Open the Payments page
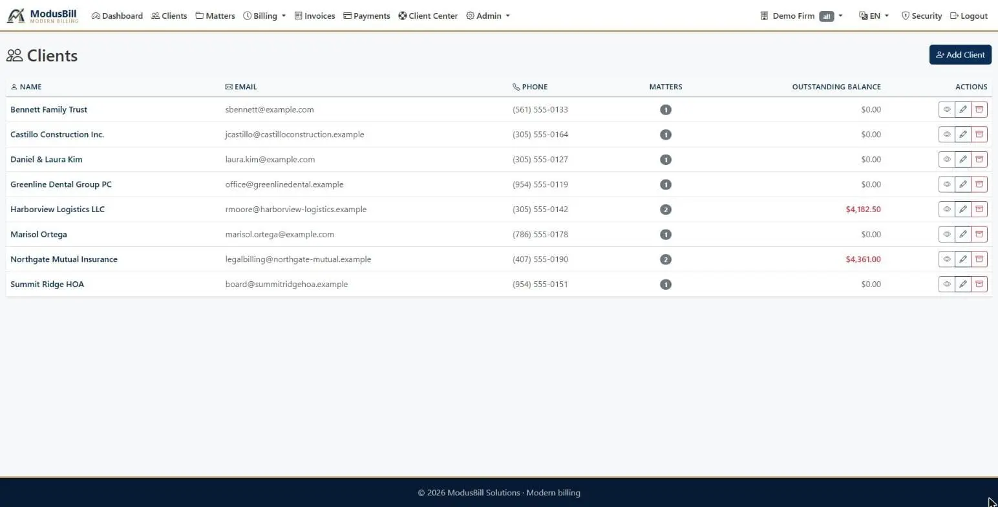This screenshot has width=998, height=507. click(x=366, y=16)
